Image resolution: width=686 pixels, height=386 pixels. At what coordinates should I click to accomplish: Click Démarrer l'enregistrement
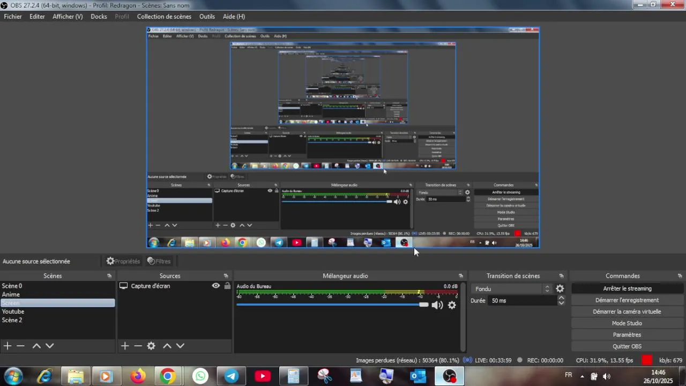pyautogui.click(x=627, y=300)
